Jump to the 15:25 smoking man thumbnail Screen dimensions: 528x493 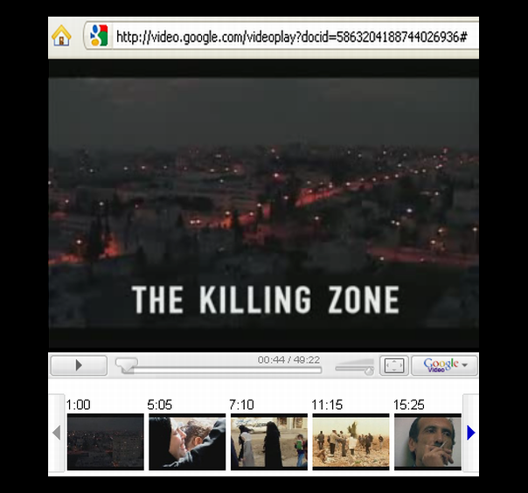tap(427, 441)
